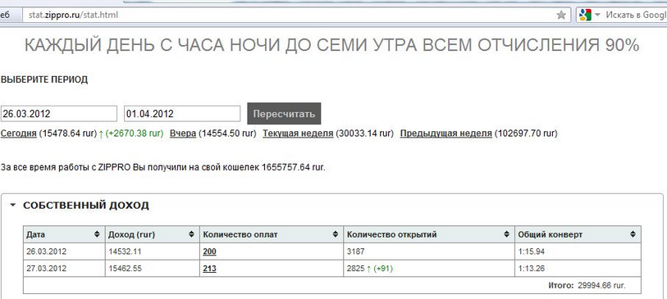Sort by Количество оплат column arrows
Screen dimensions: 667x299
coord(336,234)
